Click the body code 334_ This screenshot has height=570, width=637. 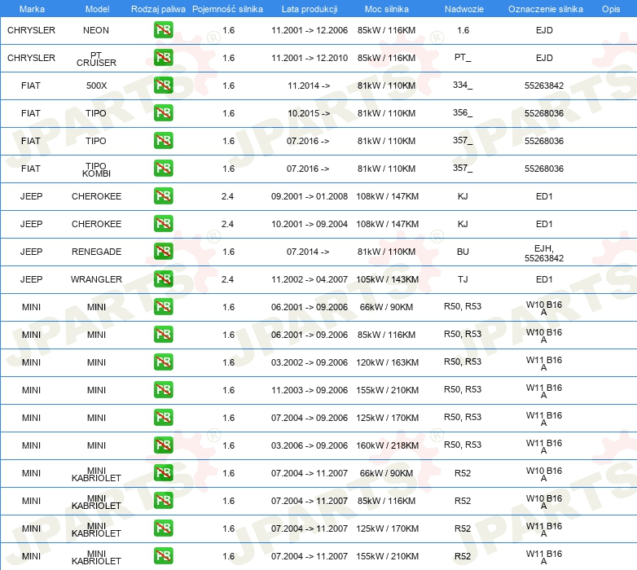click(x=463, y=85)
